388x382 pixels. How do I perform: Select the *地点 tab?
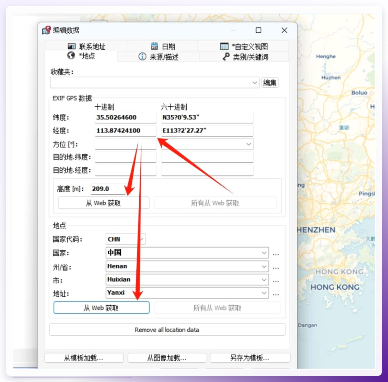(81, 56)
